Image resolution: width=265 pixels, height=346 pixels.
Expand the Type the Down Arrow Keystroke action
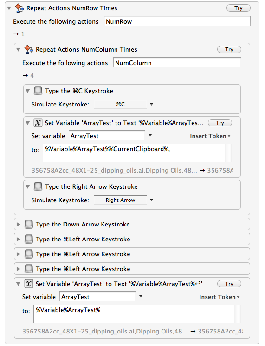(19, 225)
